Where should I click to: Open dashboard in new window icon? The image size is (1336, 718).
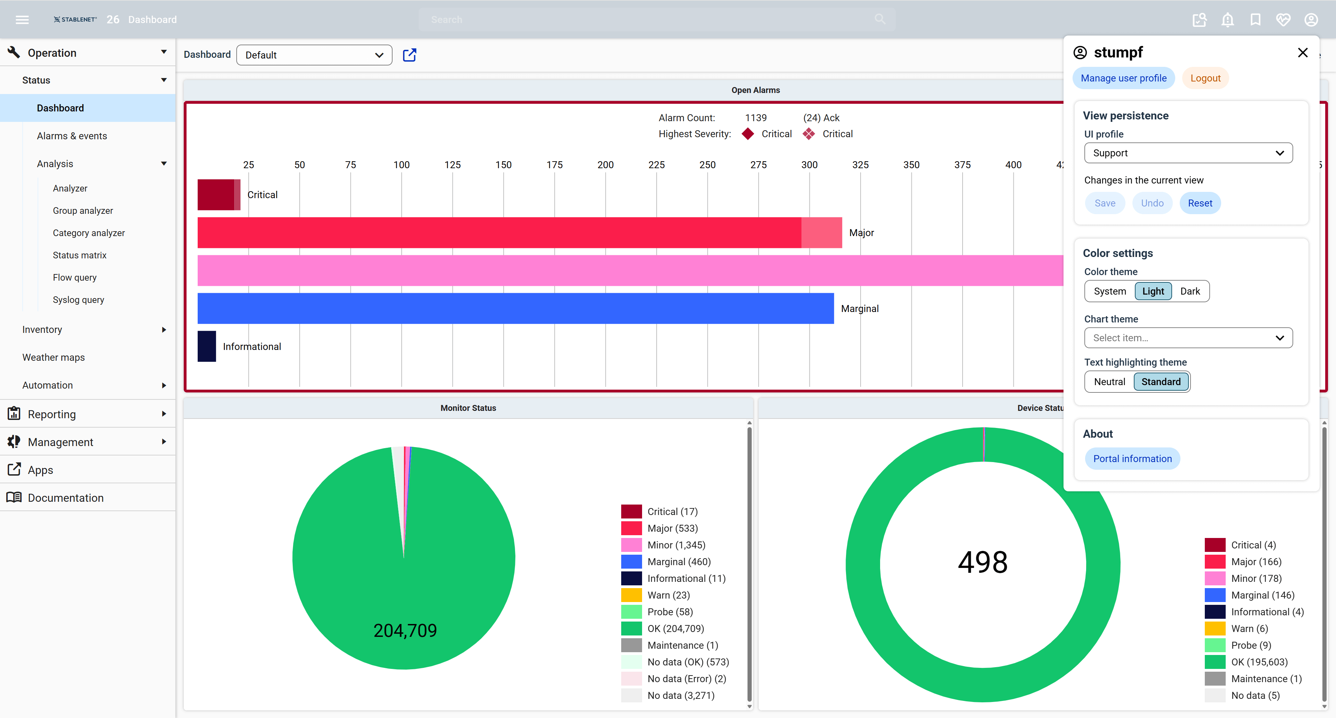click(x=409, y=55)
